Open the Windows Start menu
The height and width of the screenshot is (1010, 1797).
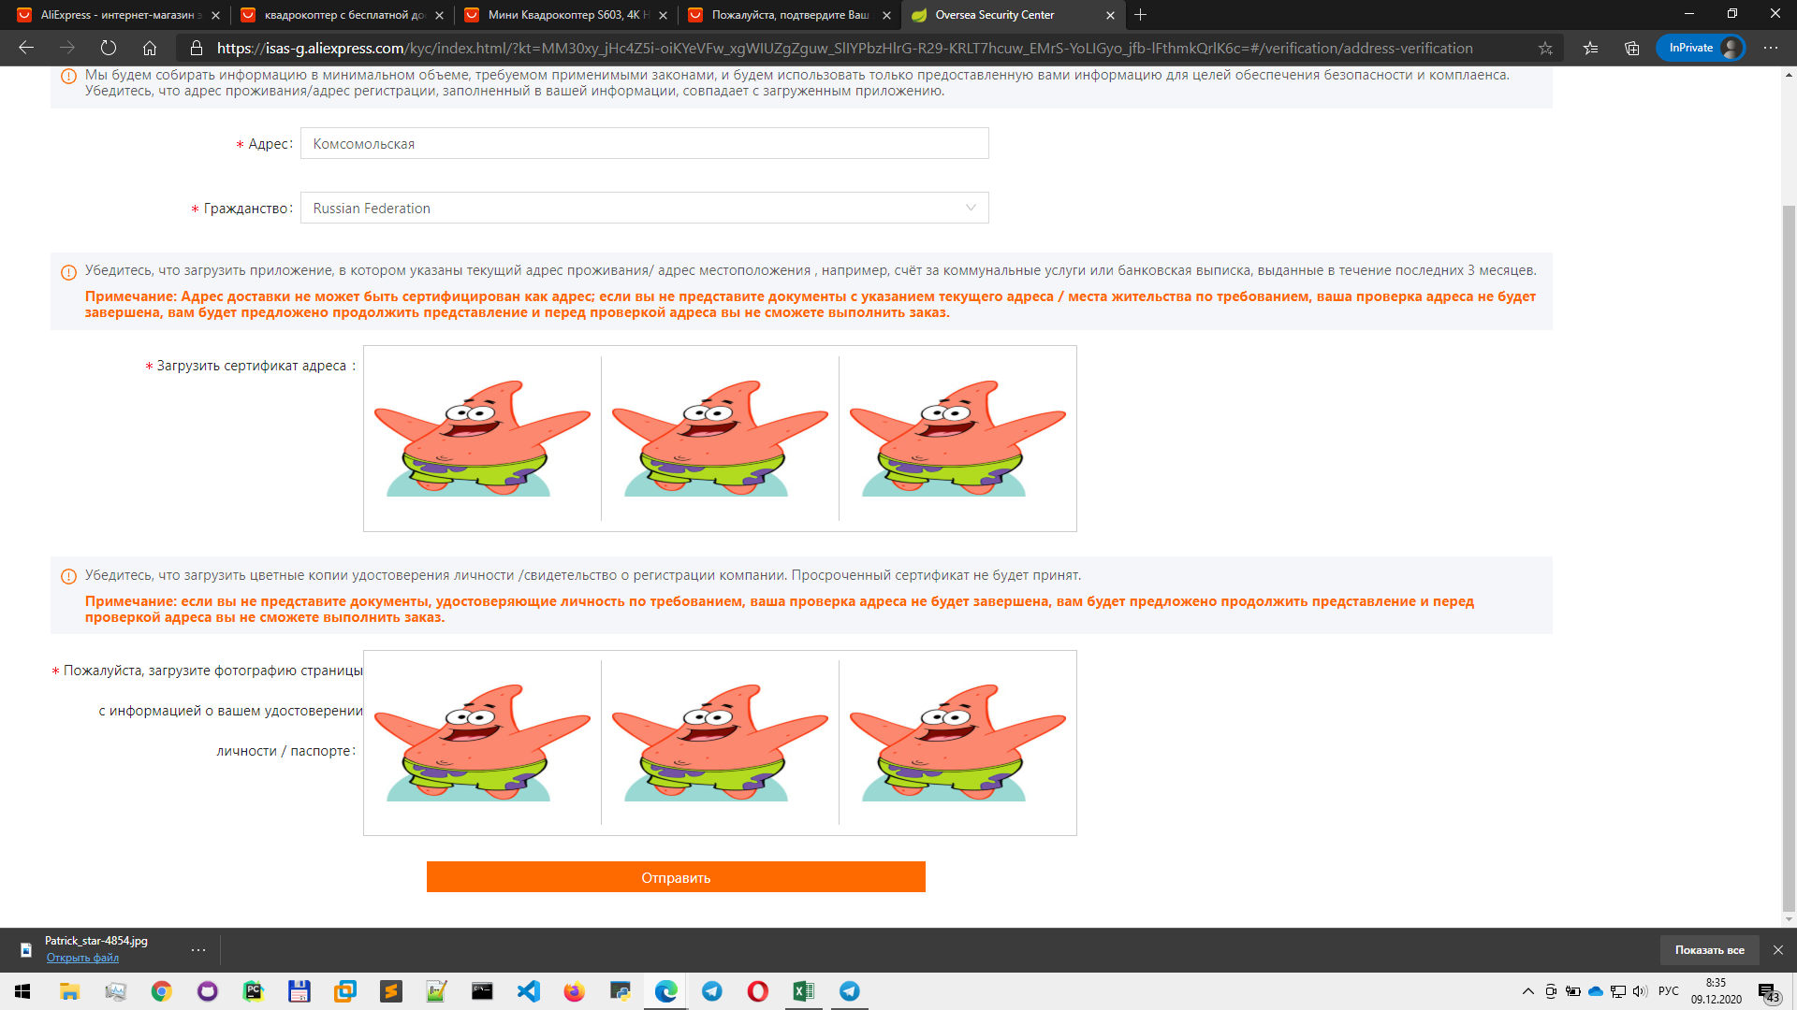(x=22, y=991)
